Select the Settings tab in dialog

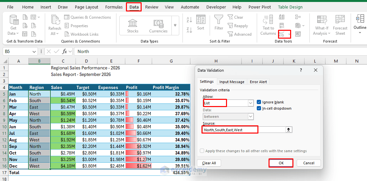point(207,81)
